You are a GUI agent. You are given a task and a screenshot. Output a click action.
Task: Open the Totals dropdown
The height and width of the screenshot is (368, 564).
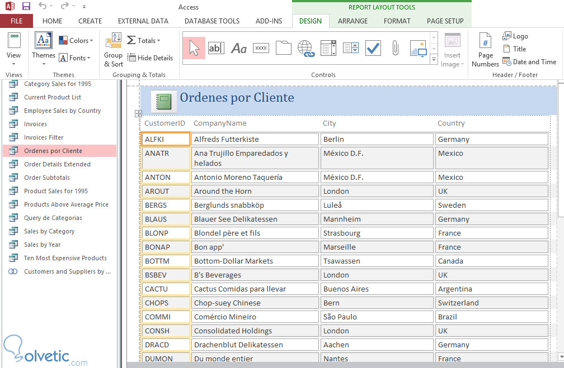[x=144, y=40]
